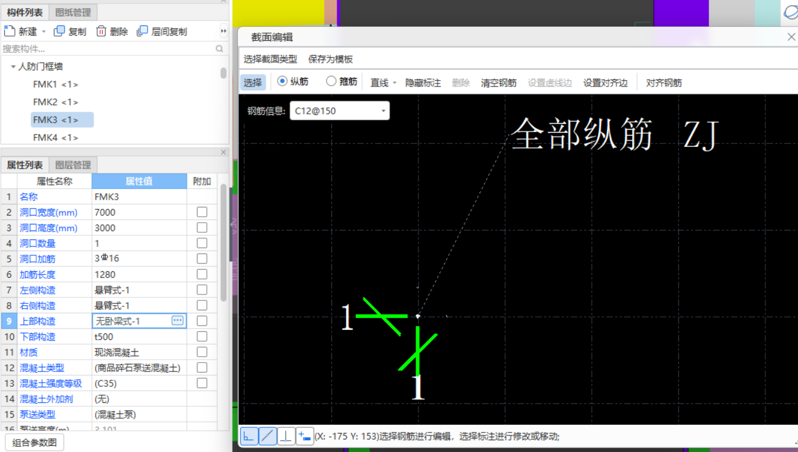Open the 直线 draw mode dropdown arrow
The image size is (798, 452).
click(395, 83)
